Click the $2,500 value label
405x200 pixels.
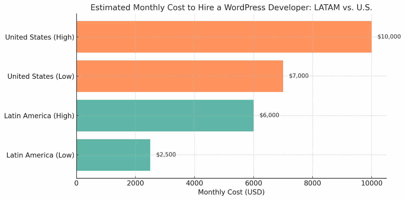[166, 155]
